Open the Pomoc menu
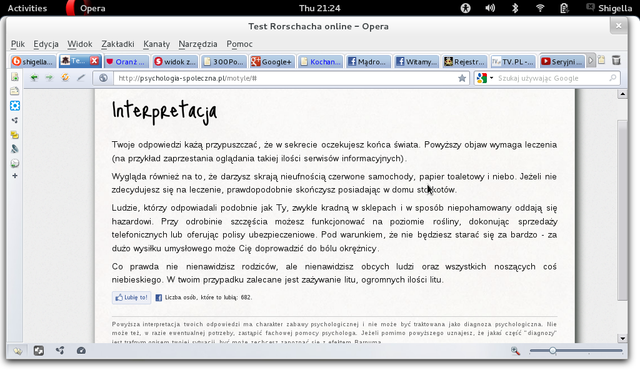 pyautogui.click(x=239, y=44)
